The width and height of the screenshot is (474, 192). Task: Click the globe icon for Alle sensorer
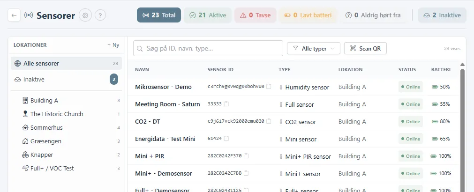[18, 63]
